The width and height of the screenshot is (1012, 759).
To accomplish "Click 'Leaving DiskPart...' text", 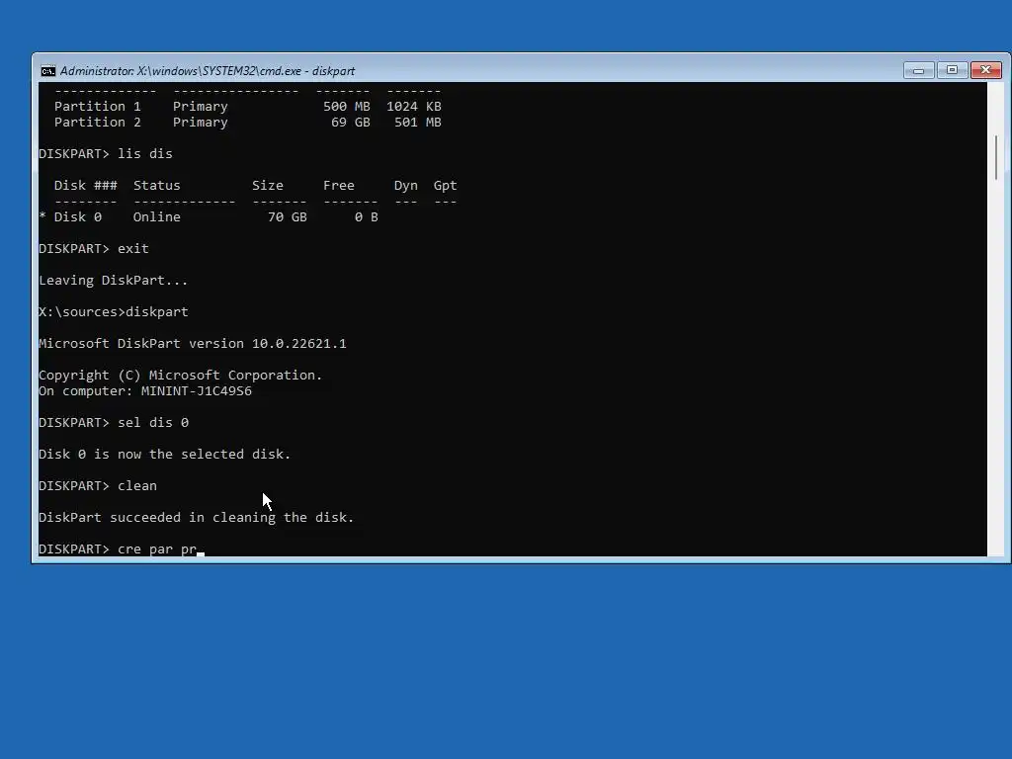I will 113,280.
